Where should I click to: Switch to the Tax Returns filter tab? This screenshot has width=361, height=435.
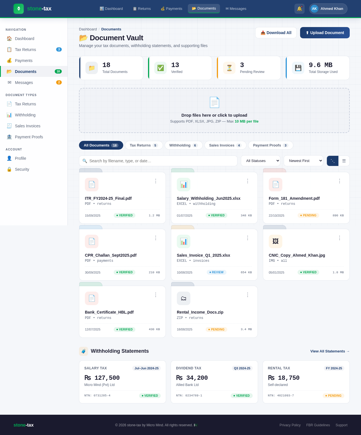tap(144, 145)
